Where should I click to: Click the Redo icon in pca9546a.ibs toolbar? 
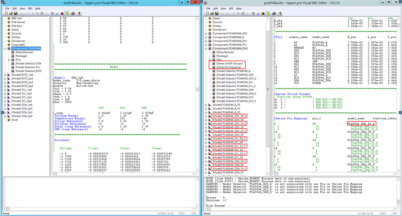[x=227, y=13]
